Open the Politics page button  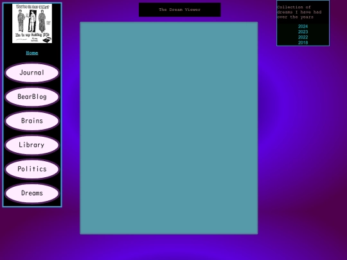(x=32, y=169)
